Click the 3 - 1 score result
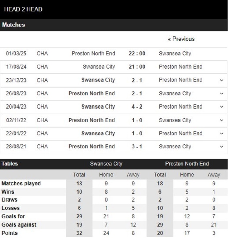The image size is (228, 238). [x=137, y=147]
